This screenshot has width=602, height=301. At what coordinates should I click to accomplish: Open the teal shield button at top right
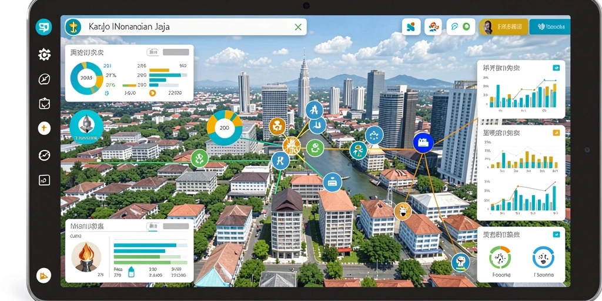point(550,27)
